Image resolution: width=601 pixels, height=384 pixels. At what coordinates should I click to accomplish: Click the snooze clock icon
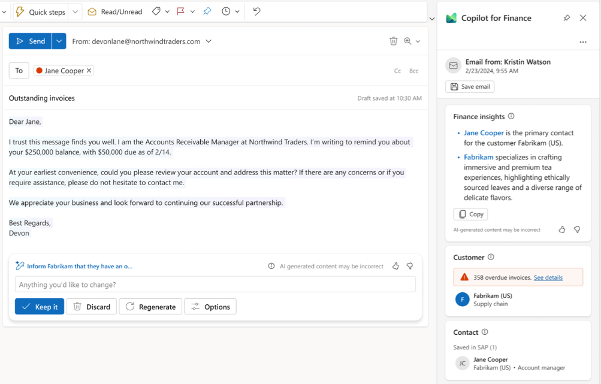(226, 11)
